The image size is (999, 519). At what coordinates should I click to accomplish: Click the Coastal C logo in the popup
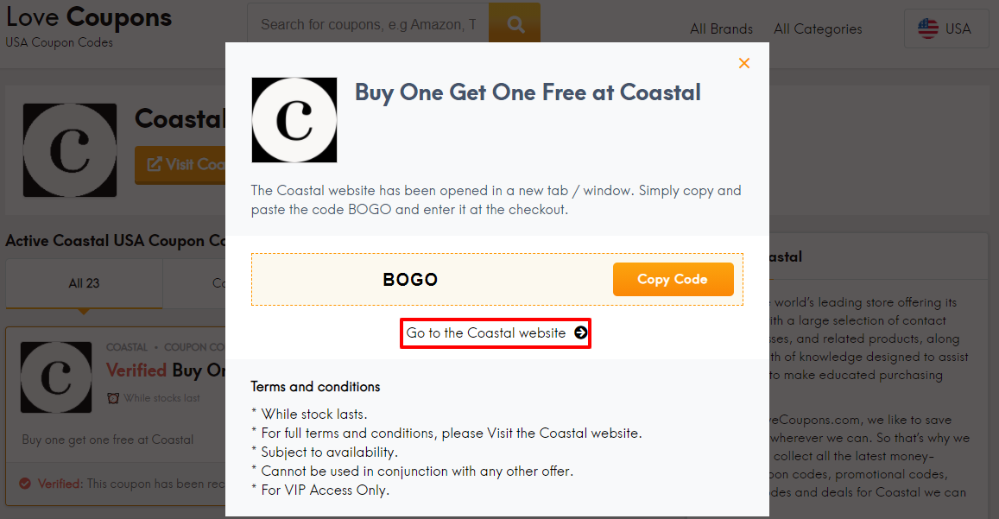click(x=294, y=117)
